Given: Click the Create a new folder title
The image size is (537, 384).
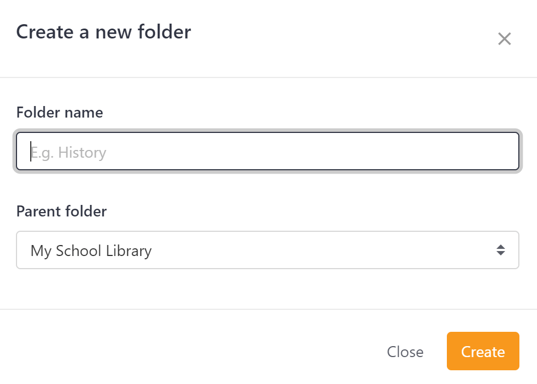Looking at the screenshot, I should point(104,32).
